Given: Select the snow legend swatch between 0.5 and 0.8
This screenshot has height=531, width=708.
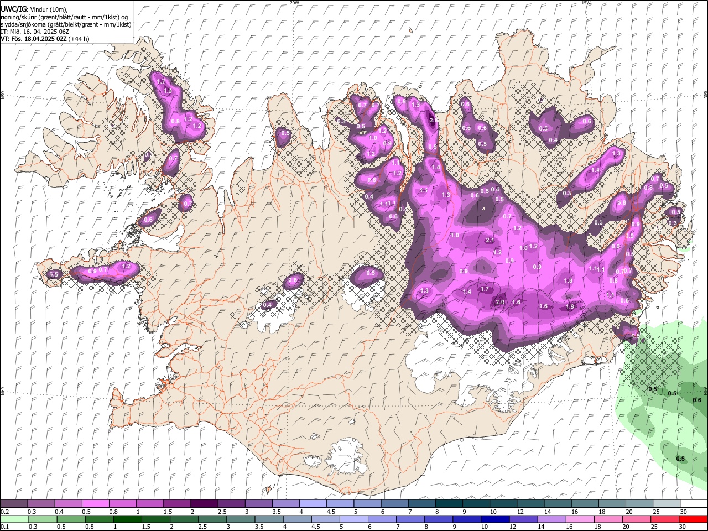Looking at the screenshot, I should point(95,504).
